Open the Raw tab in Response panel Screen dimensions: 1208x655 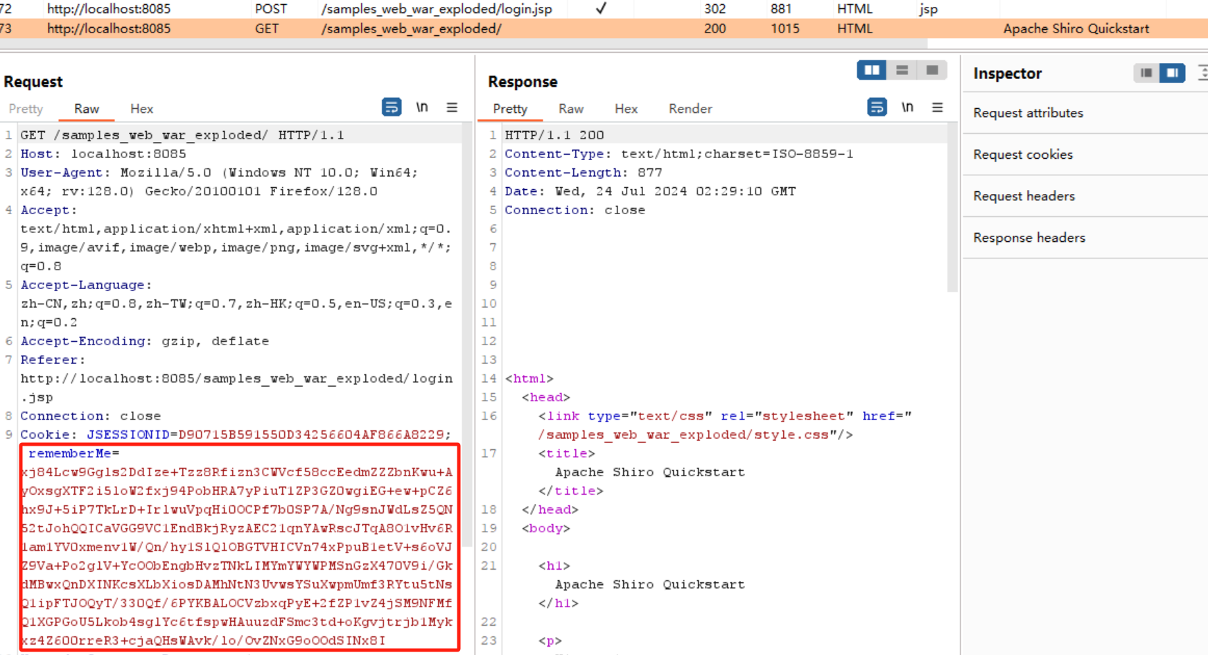click(570, 109)
